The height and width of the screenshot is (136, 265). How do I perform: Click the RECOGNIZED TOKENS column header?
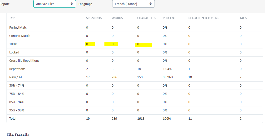204,18
